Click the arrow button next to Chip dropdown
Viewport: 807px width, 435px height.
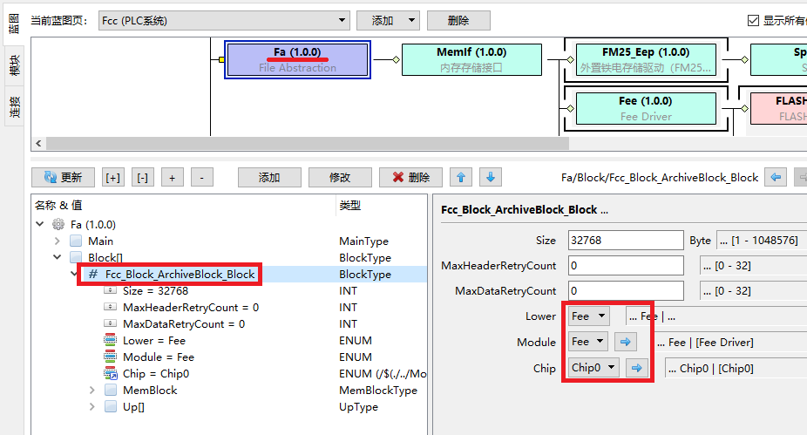pyautogui.click(x=637, y=368)
